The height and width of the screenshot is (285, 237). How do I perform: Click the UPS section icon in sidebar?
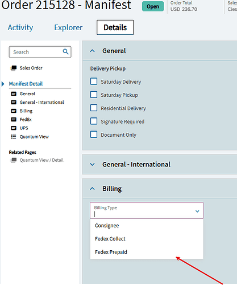point(14,128)
